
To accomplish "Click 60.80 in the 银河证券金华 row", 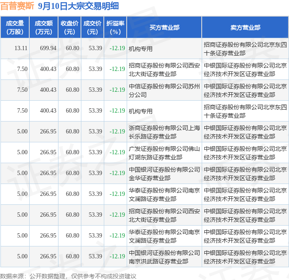I will pyautogui.click(x=72, y=173).
